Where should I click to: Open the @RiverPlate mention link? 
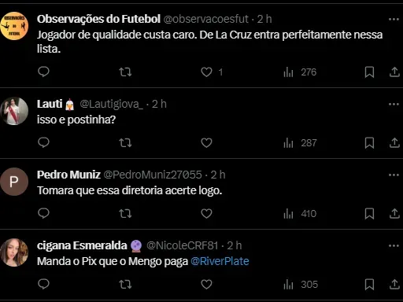tap(220, 261)
